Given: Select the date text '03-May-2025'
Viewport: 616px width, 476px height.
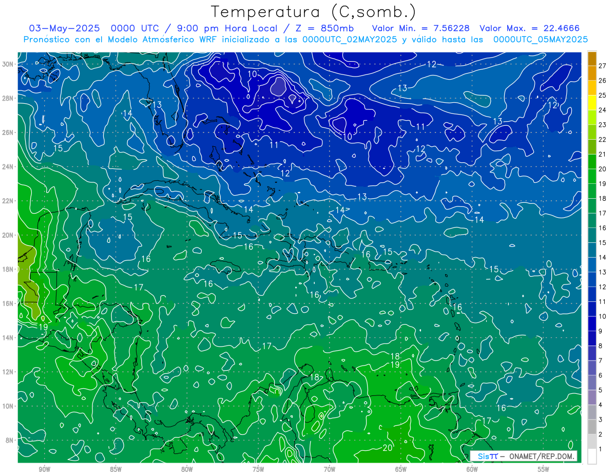Looking at the screenshot, I should [66, 28].
